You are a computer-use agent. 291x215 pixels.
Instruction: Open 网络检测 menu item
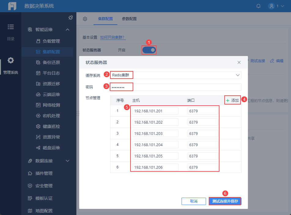[48, 105]
